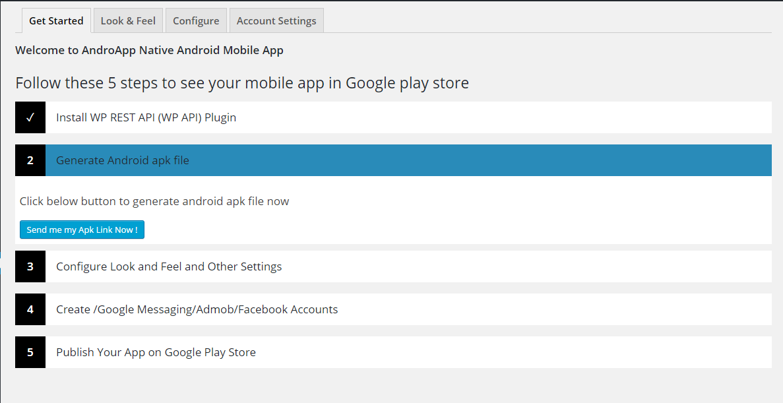Switch to the Look & Feel tab
This screenshot has width=783, height=403.
(x=128, y=20)
